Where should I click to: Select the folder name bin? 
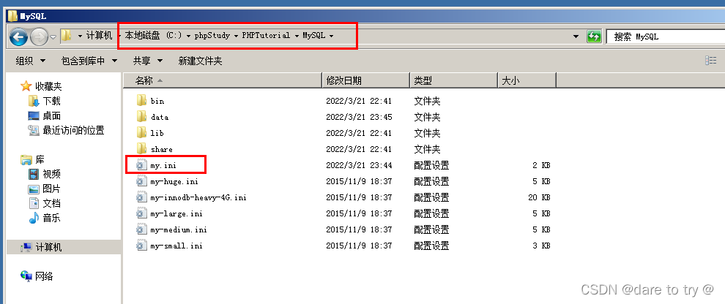tap(157, 101)
